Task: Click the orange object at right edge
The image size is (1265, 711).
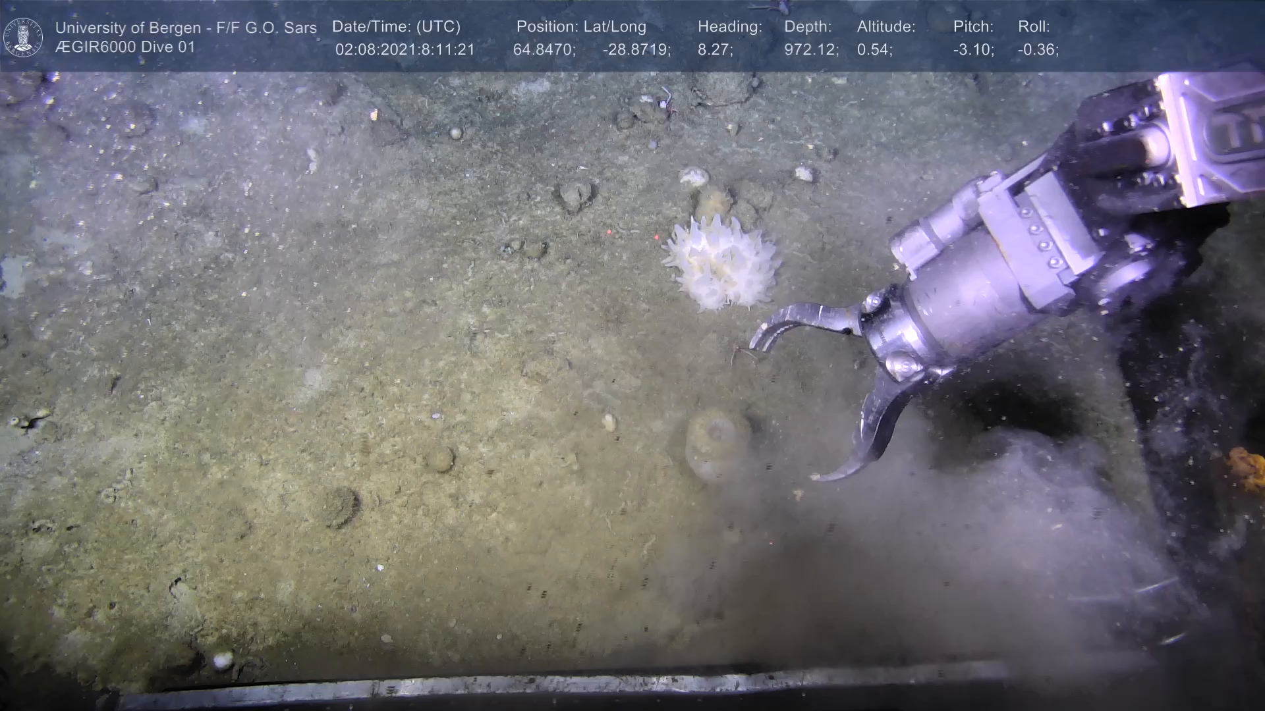Action: 1247,467
